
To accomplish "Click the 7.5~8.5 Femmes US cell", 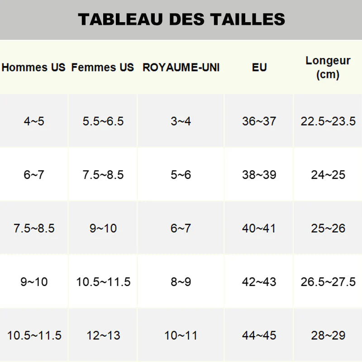I will point(103,175).
